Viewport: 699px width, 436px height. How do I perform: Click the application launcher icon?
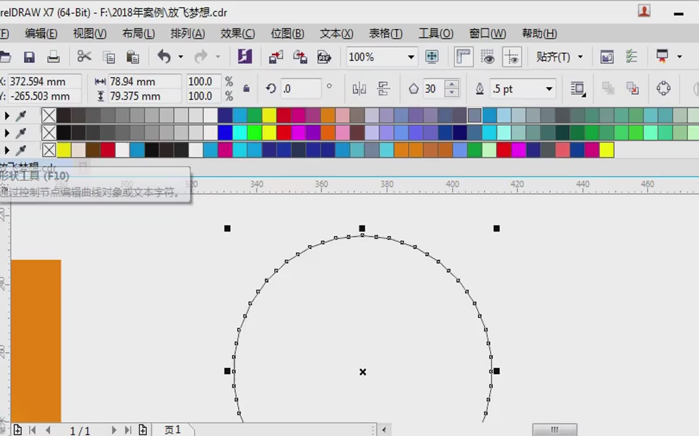point(662,57)
